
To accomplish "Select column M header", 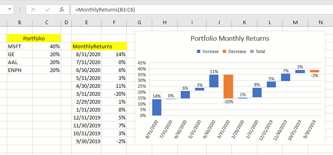I will 295,22.
